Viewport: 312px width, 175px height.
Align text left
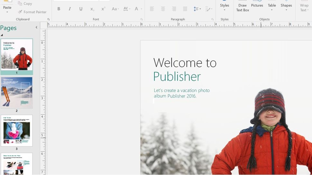(152, 9)
